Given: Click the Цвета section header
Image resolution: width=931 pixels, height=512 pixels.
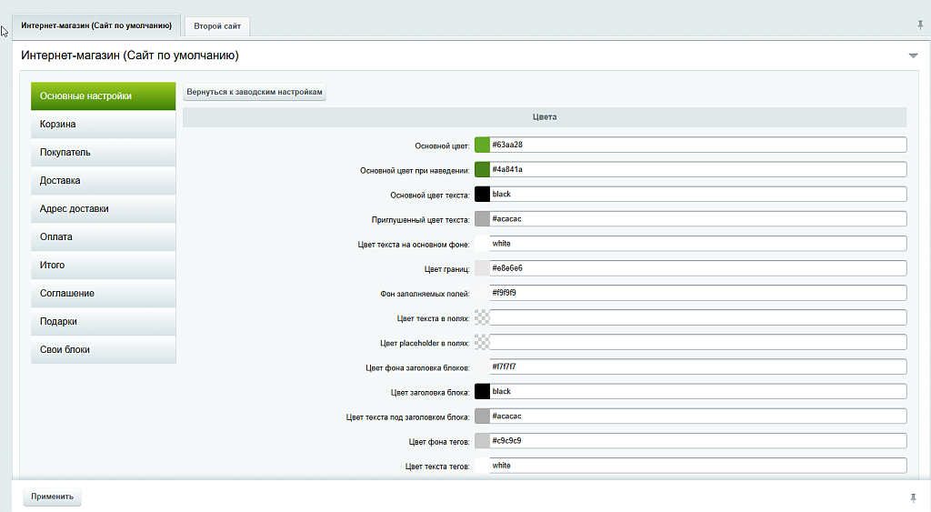Looking at the screenshot, I should (545, 117).
